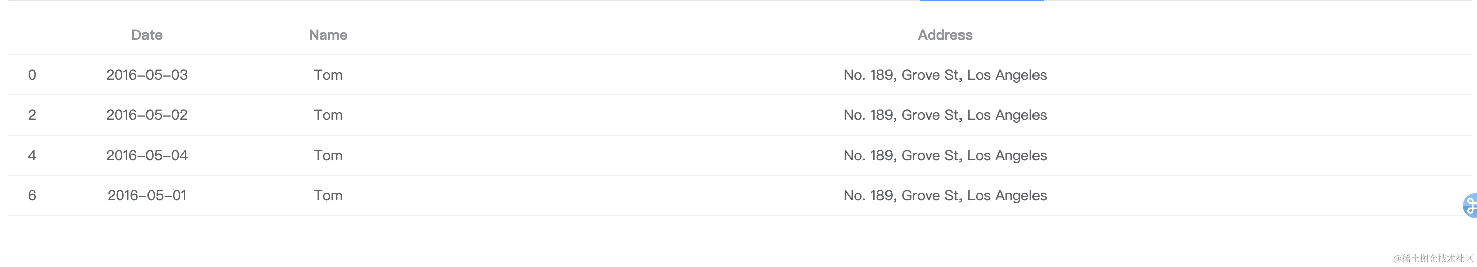1477x267 pixels.
Task: Click the address in row index 2
Action: 945,115
